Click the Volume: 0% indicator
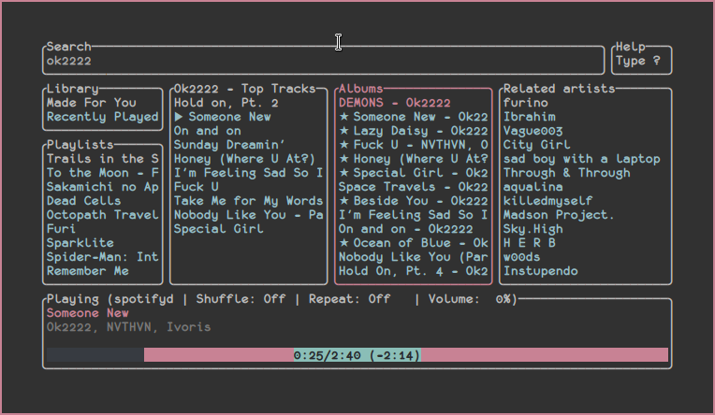This screenshot has height=415, width=715. pyautogui.click(x=470, y=299)
